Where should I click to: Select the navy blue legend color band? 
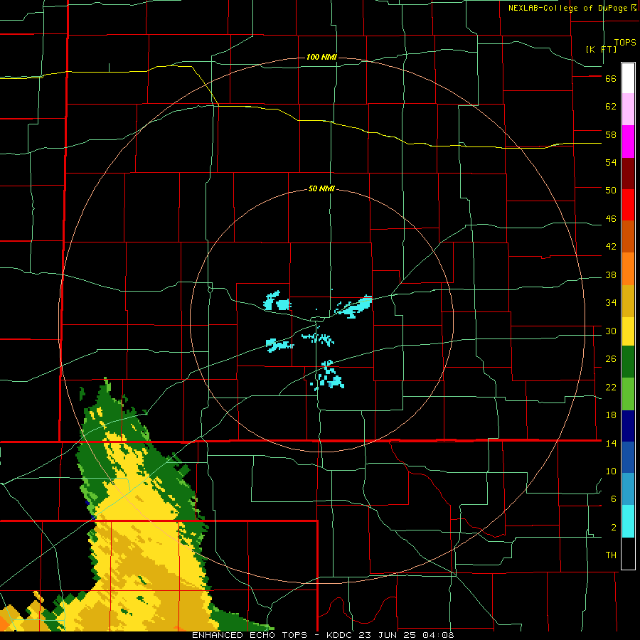click(x=628, y=426)
